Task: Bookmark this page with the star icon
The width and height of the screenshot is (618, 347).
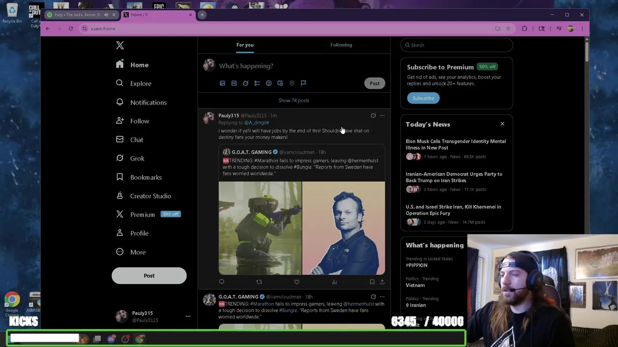Action: coord(508,29)
